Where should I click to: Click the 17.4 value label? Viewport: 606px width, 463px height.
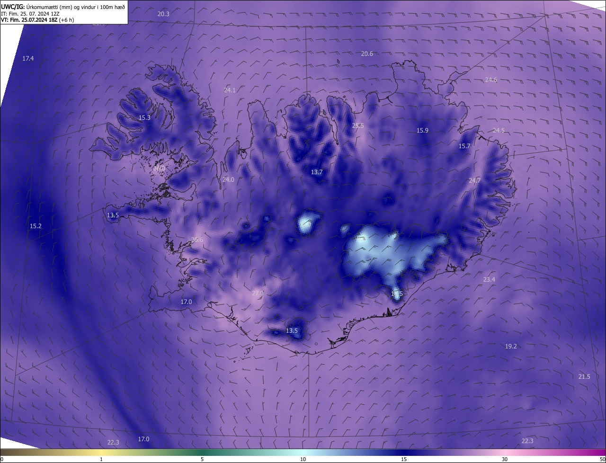click(x=28, y=59)
